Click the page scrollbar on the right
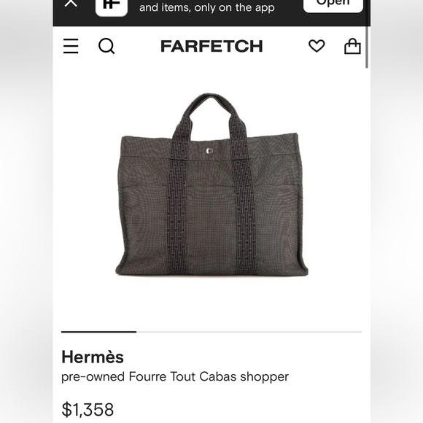This screenshot has width=423, height=423. pyautogui.click(x=367, y=46)
